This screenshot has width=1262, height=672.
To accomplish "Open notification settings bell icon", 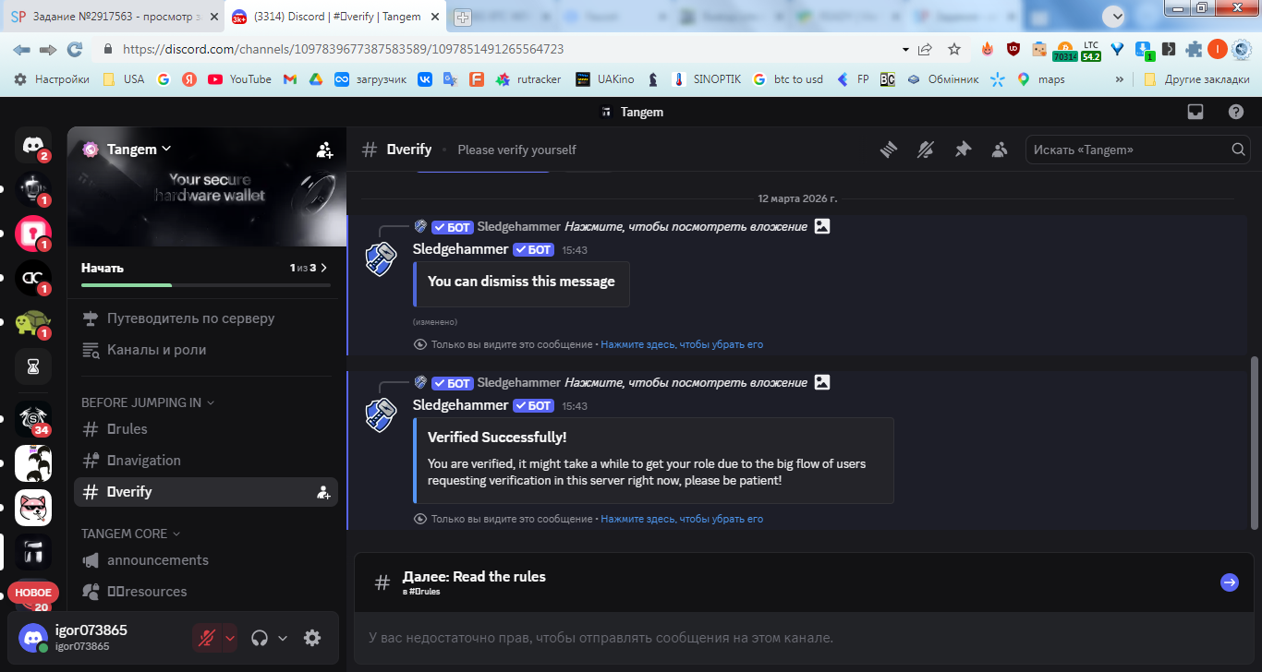I will (926, 150).
